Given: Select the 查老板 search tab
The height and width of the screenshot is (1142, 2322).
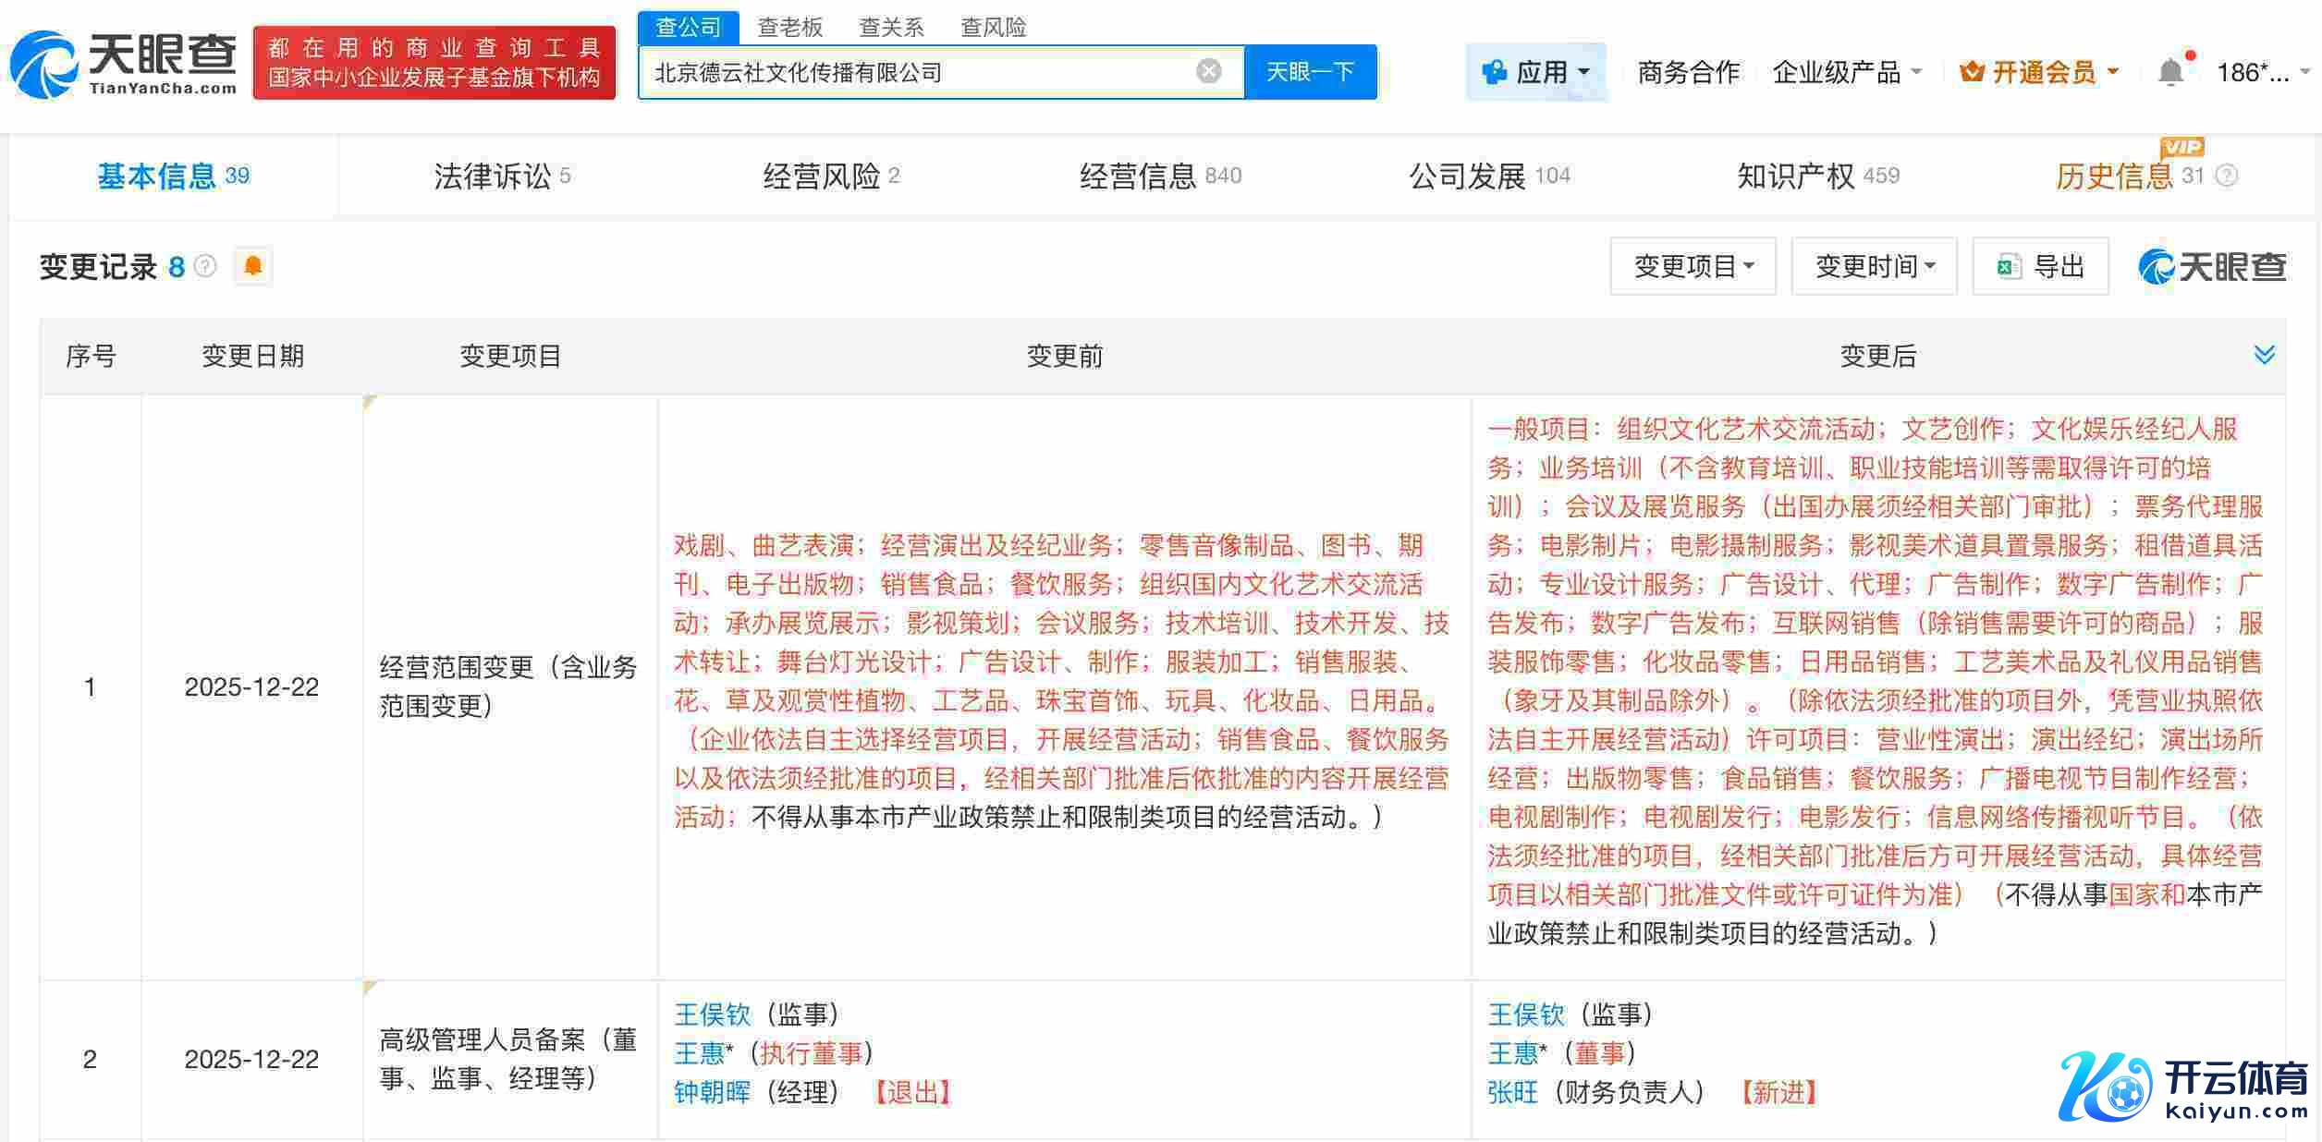Looking at the screenshot, I should click(x=789, y=28).
